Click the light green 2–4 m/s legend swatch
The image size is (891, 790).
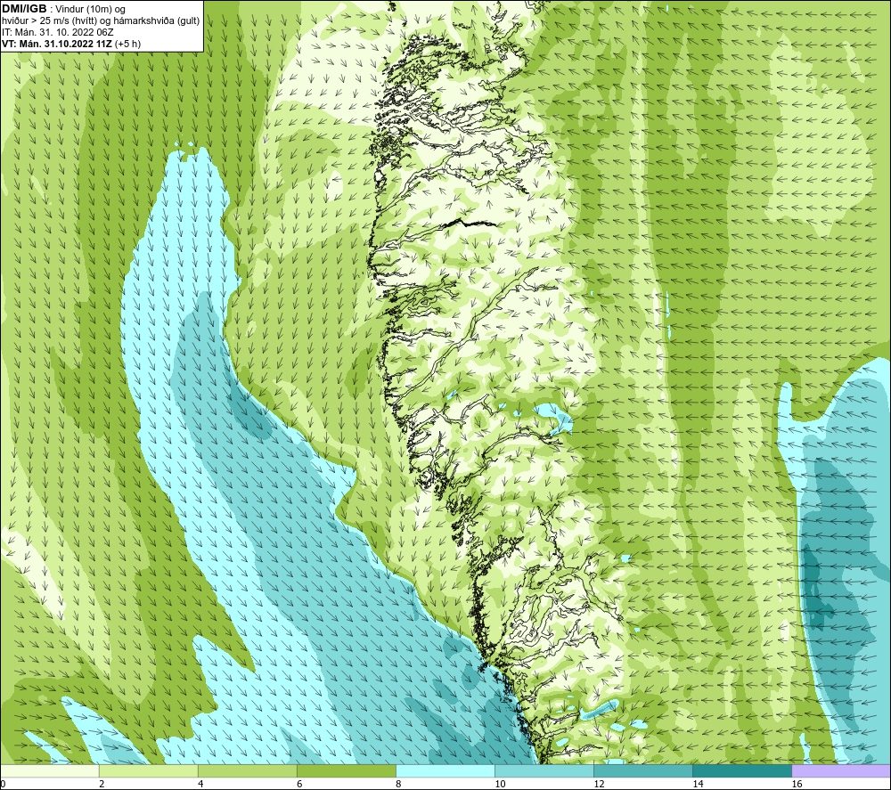tap(148, 770)
